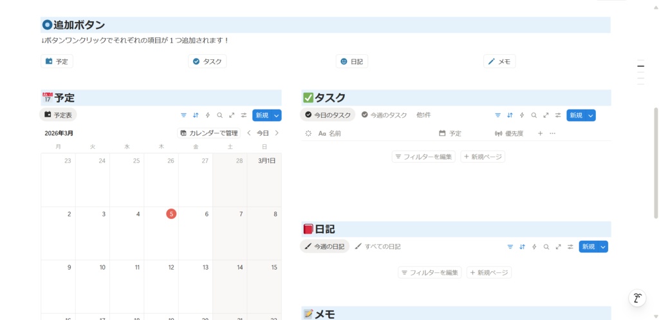The height and width of the screenshot is (320, 659).
Task: Click the メモ add button
Action: coord(499,61)
